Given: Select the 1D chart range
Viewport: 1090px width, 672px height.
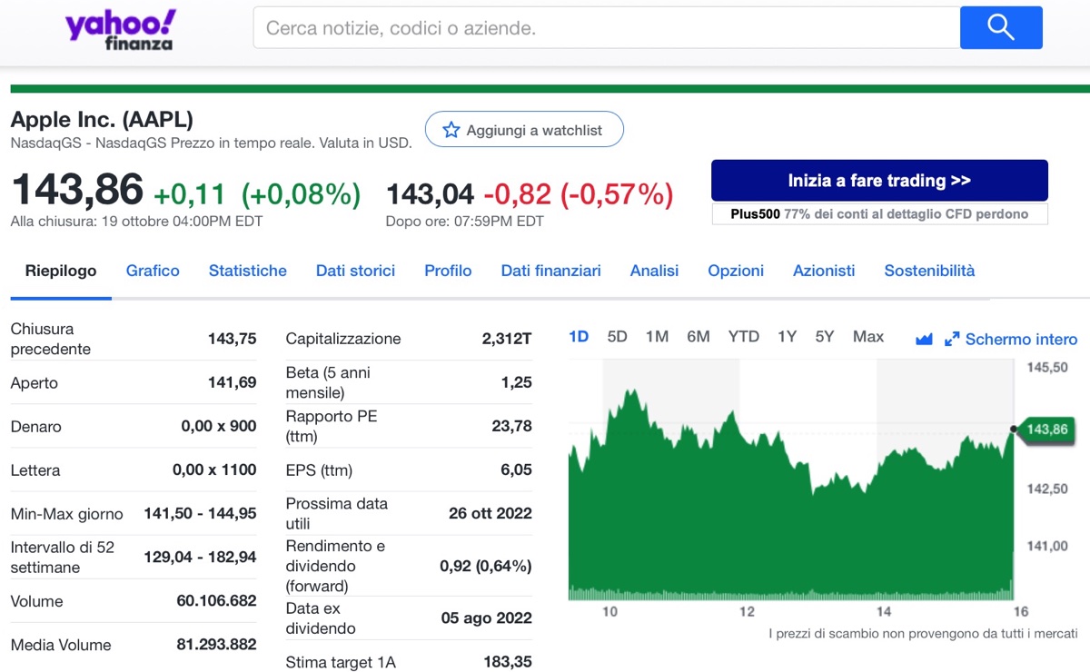Looking at the screenshot, I should click(x=579, y=336).
